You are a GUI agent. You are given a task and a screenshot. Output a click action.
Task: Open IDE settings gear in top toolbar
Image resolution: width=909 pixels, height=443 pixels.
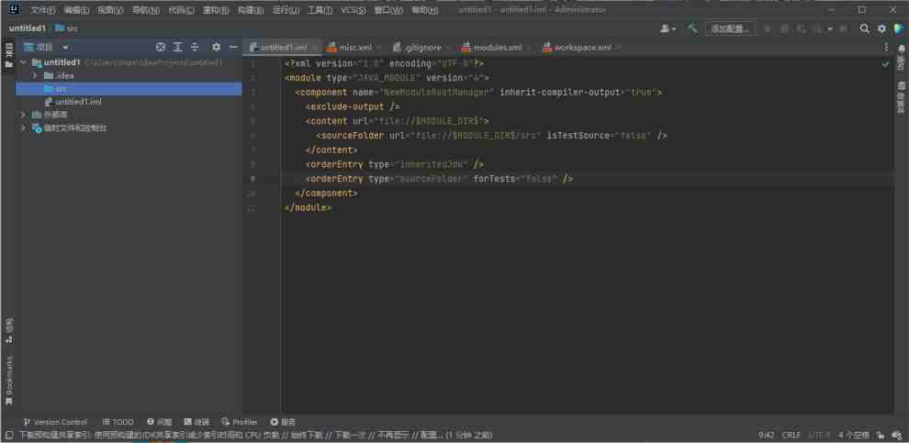(x=881, y=28)
